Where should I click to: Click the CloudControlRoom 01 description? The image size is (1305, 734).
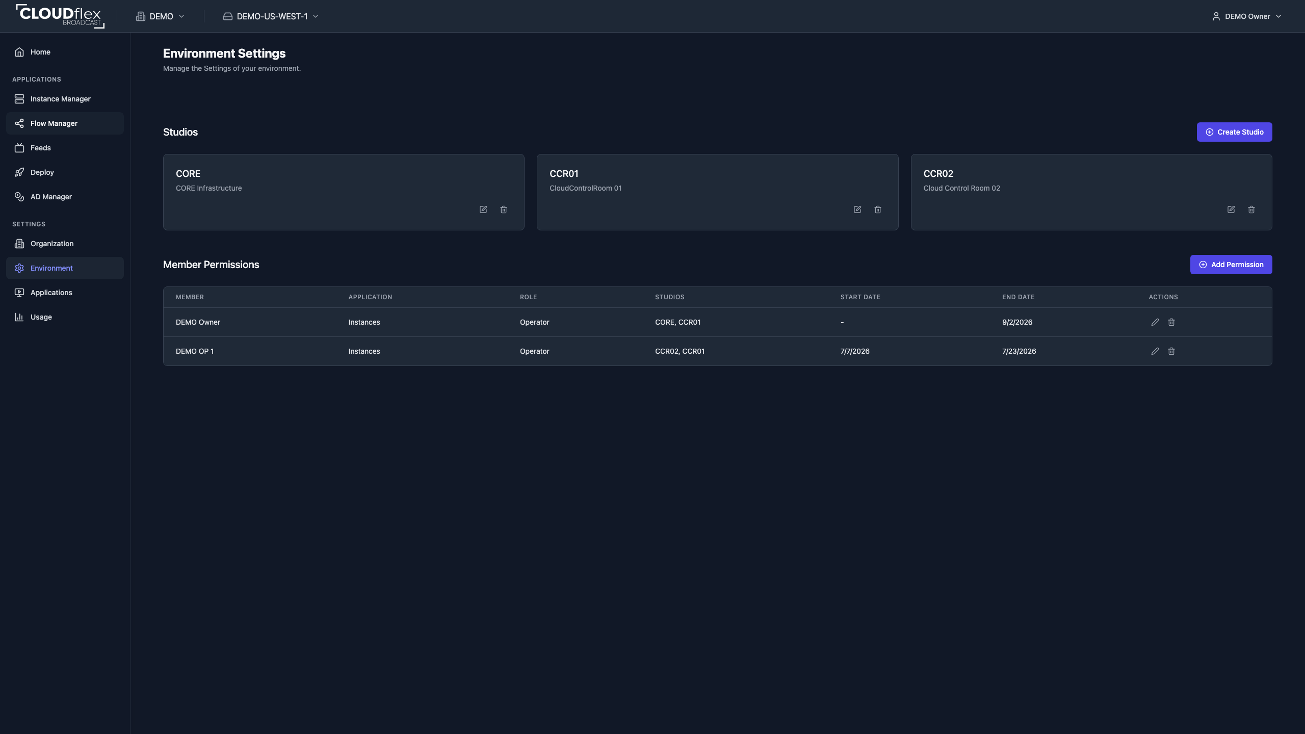pos(586,188)
